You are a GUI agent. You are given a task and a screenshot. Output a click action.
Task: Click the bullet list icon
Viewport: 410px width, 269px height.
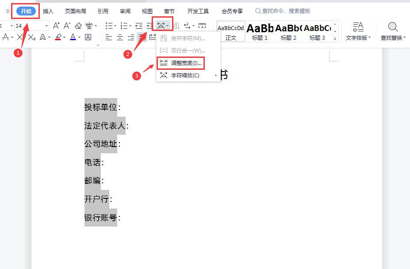109,26
